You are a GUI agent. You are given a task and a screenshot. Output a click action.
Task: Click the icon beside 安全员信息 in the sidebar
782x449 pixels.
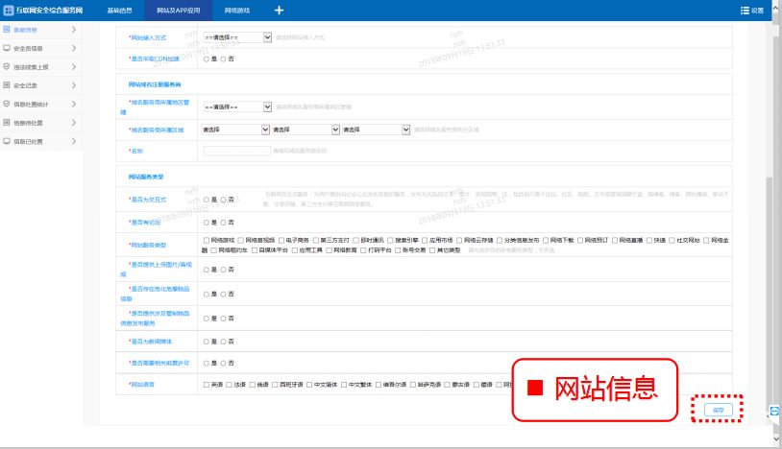[7, 48]
